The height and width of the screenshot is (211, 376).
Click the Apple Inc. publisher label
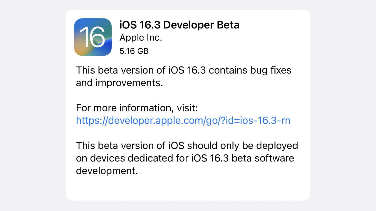pos(141,38)
